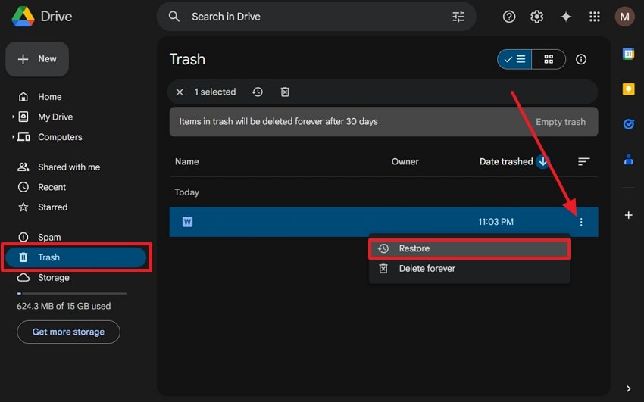Open the Google Calendar side panel icon

(x=628, y=54)
